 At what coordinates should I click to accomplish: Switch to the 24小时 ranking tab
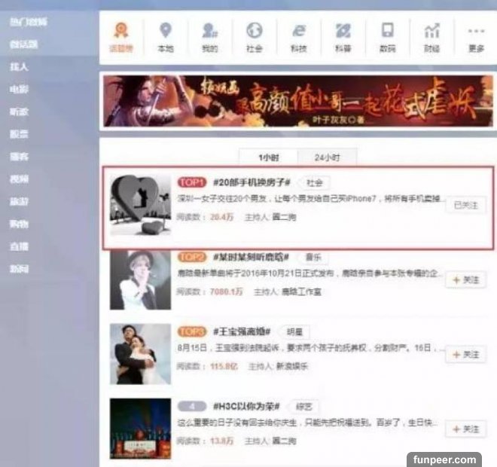326,157
